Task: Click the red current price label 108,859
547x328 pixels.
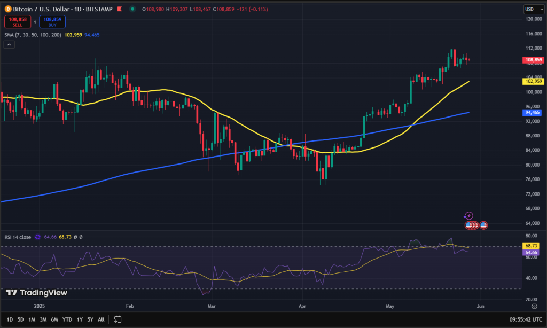Action: (533, 60)
